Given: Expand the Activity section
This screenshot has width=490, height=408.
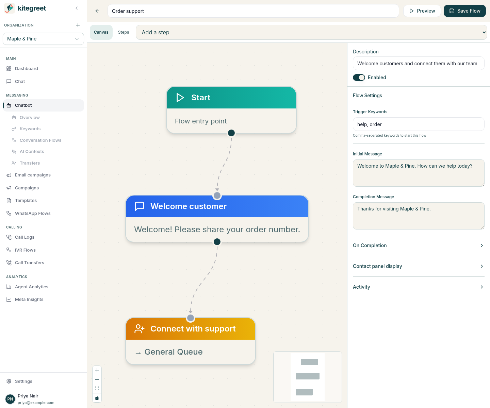Looking at the screenshot, I should (419, 287).
